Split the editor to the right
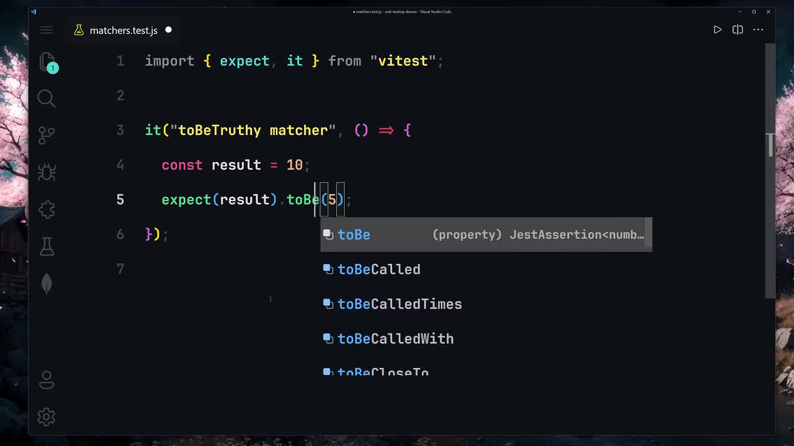This screenshot has width=794, height=446. 738,30
